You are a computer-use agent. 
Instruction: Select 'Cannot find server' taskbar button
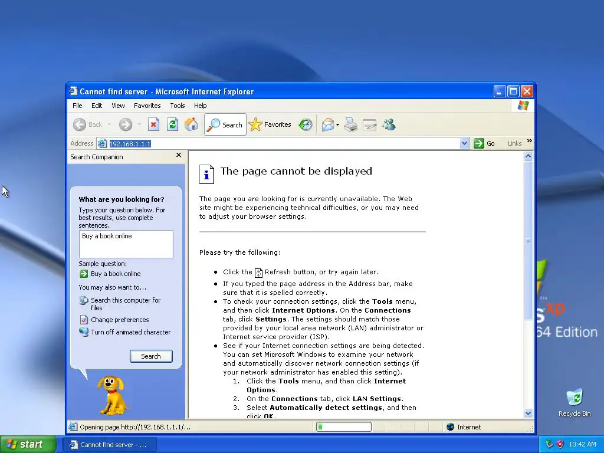(109, 445)
